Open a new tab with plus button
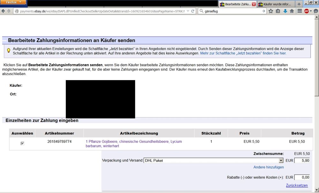 299,4
